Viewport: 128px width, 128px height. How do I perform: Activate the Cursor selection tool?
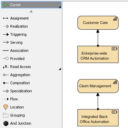[31, 5]
